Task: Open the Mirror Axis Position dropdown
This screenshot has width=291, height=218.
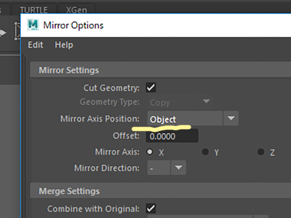Action: tap(193, 119)
